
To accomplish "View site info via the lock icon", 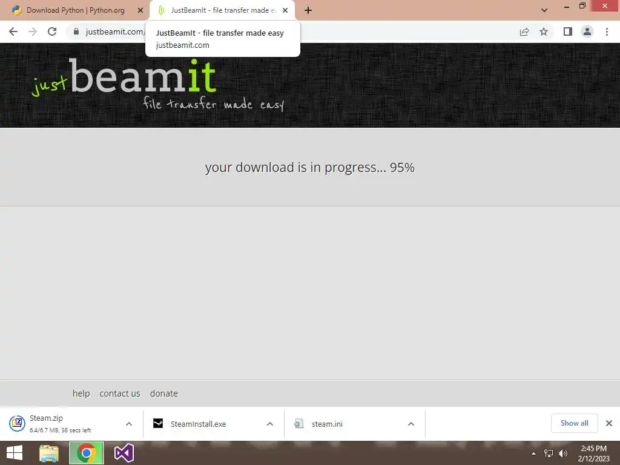I will click(x=76, y=31).
